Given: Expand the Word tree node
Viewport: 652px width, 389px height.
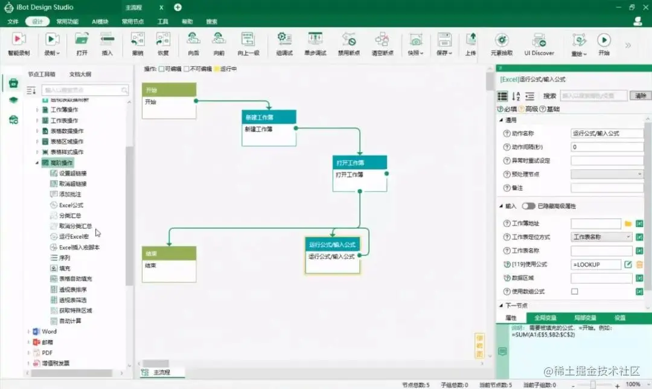Looking at the screenshot, I should click(x=29, y=332).
